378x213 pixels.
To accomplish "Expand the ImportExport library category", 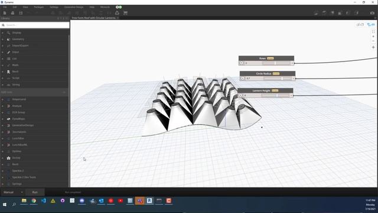I will tap(2, 46).
